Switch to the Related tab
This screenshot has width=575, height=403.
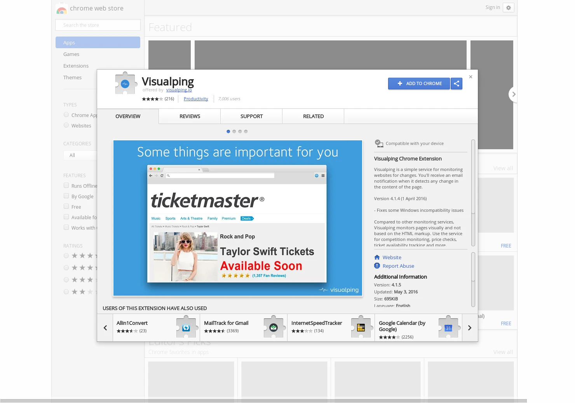[313, 116]
